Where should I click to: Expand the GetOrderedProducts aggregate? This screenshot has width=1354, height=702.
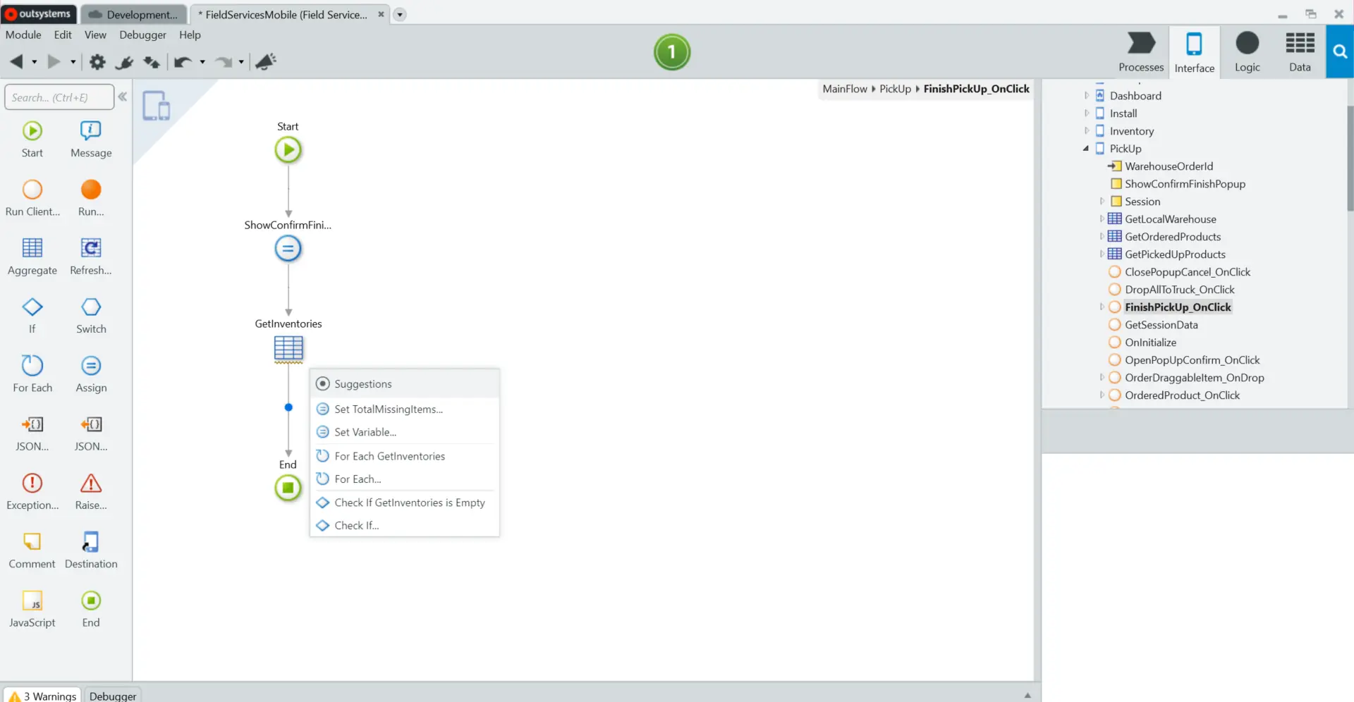coord(1102,237)
